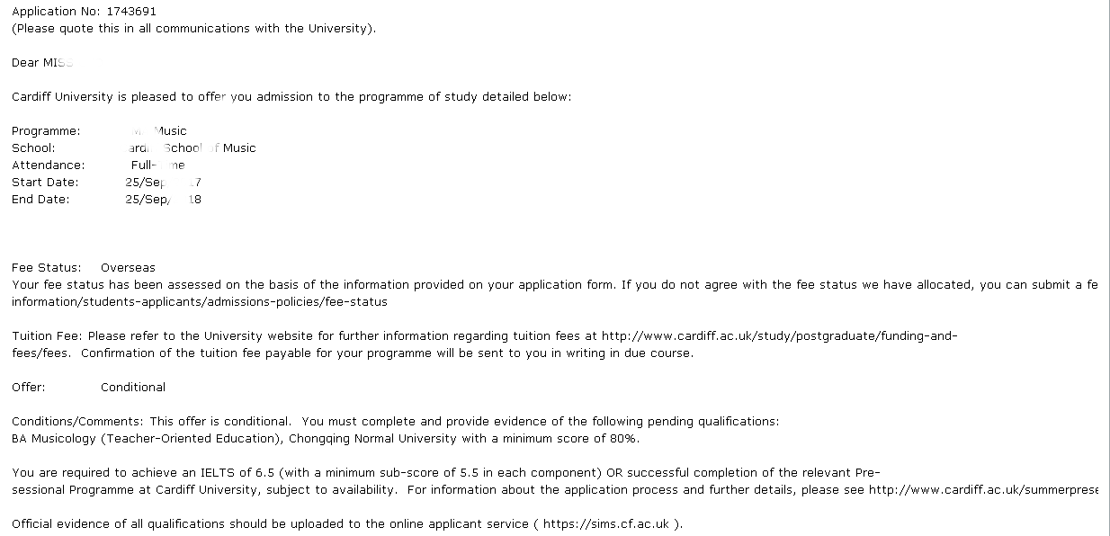Click the End Date label
1110x536 pixels.
(40, 200)
